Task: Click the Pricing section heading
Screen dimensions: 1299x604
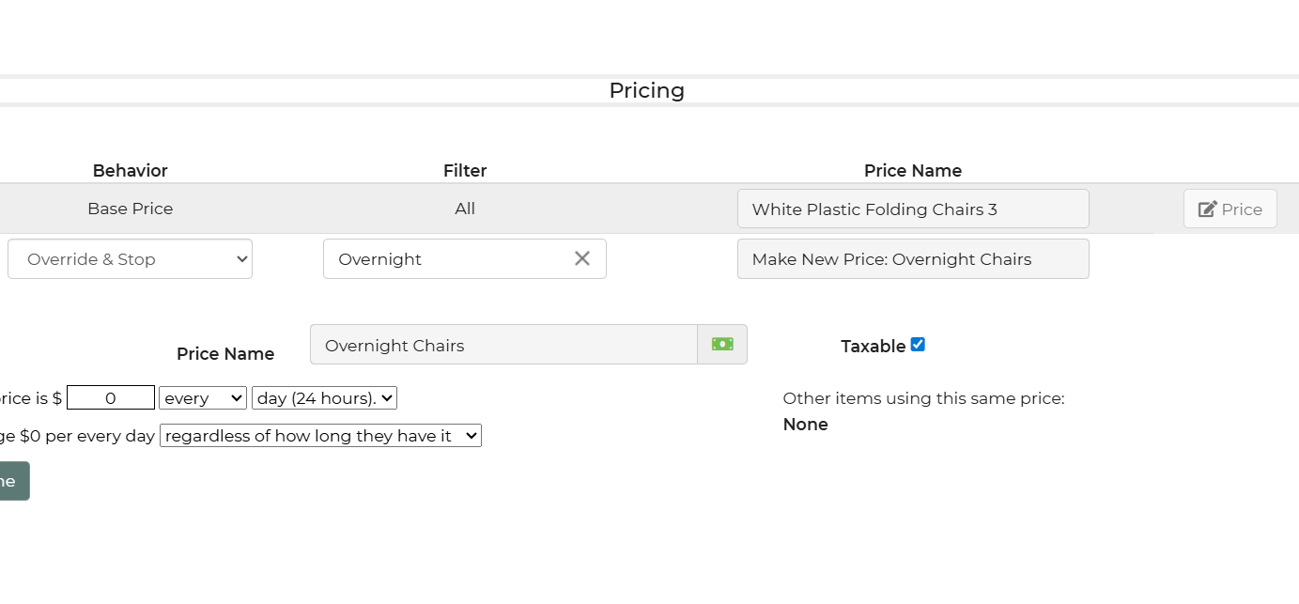Action: (x=646, y=91)
